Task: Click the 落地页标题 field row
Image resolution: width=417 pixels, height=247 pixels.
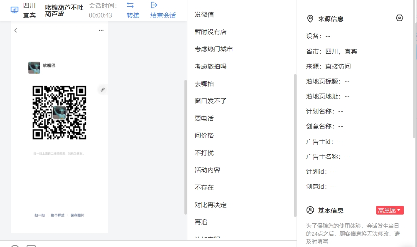Action: tap(328, 81)
